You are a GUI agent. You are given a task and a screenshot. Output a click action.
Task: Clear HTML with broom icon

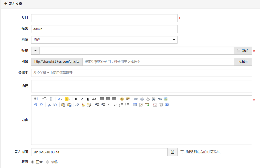[83, 105]
